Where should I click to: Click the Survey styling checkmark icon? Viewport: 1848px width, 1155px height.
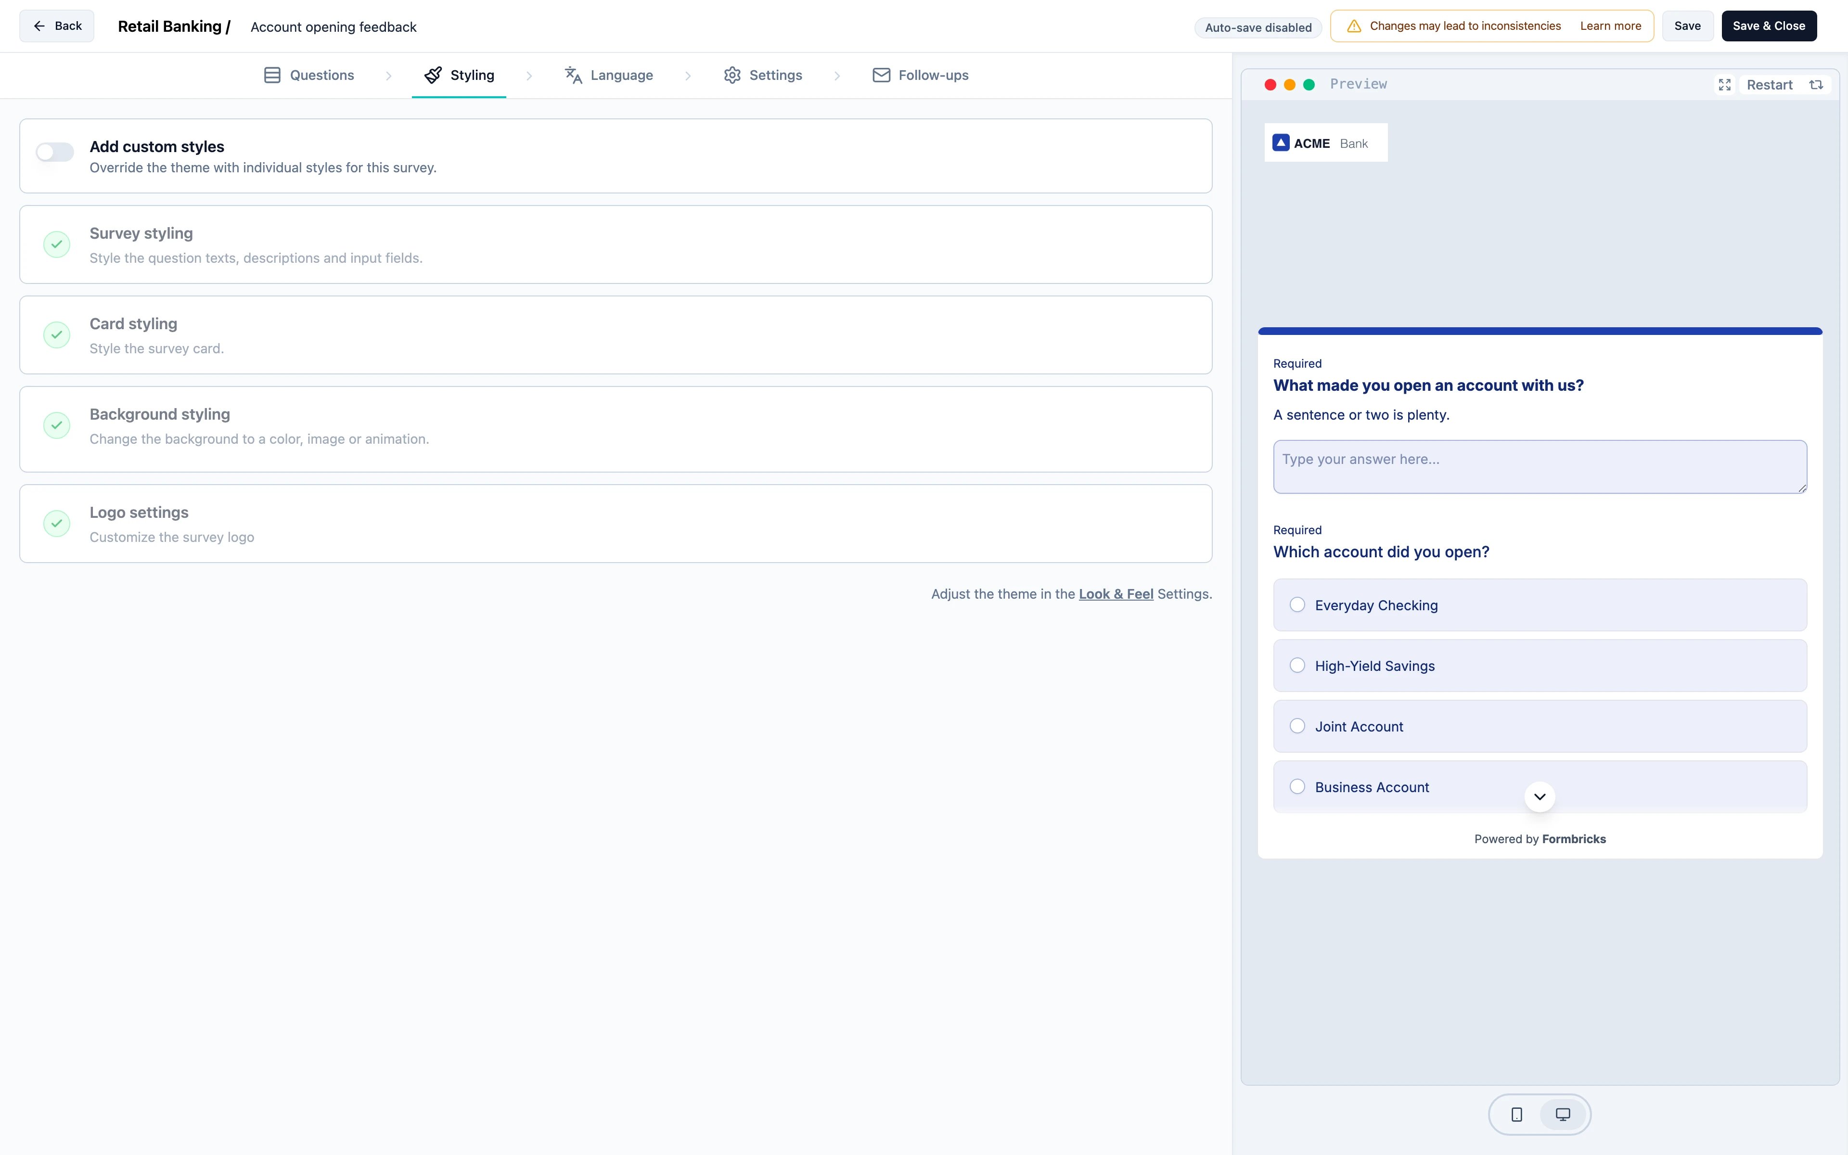tap(56, 244)
